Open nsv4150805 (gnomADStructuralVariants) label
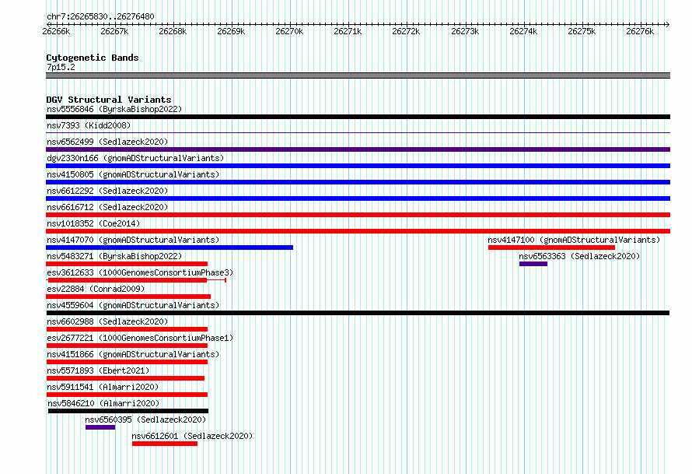This screenshot has width=692, height=474. 133,174
